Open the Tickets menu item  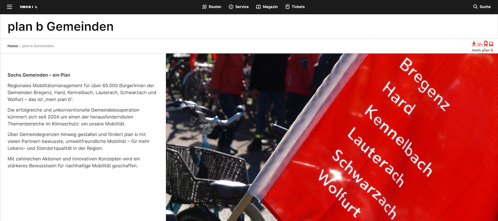[x=295, y=7]
